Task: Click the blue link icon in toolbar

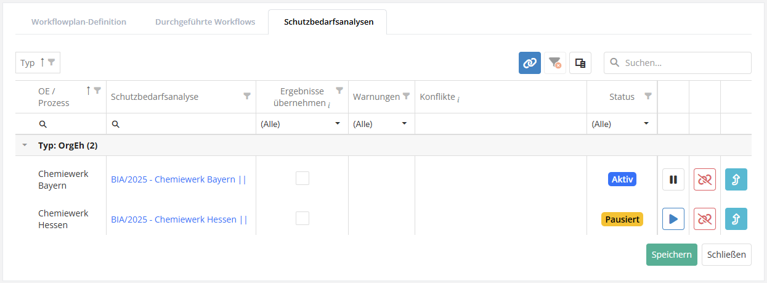Action: [530, 63]
